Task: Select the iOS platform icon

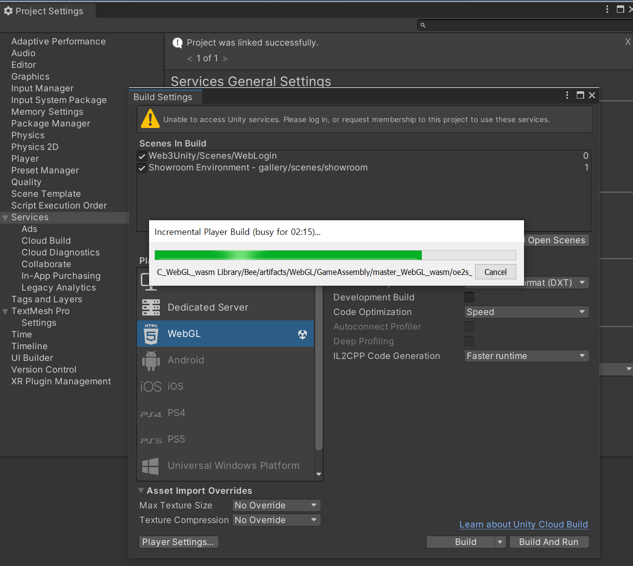Action: 151,387
